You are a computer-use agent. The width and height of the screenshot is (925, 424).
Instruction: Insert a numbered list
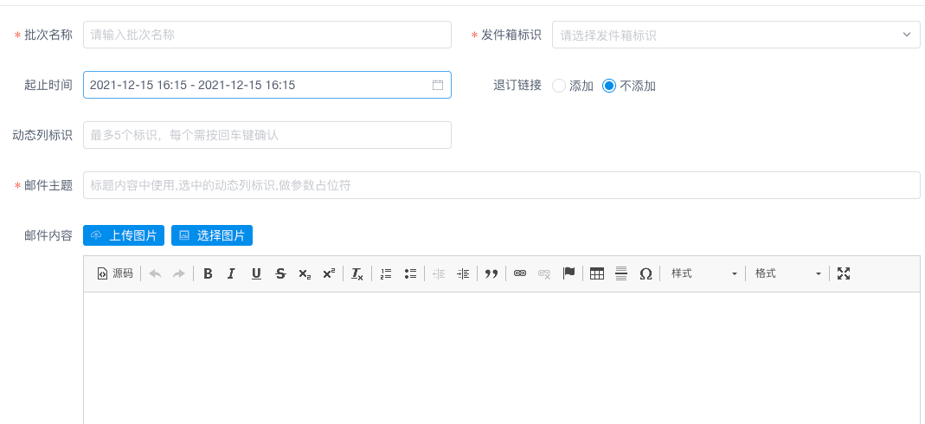tap(386, 273)
